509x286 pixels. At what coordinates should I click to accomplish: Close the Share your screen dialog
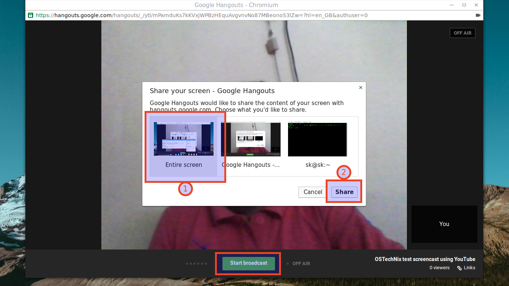click(360, 88)
